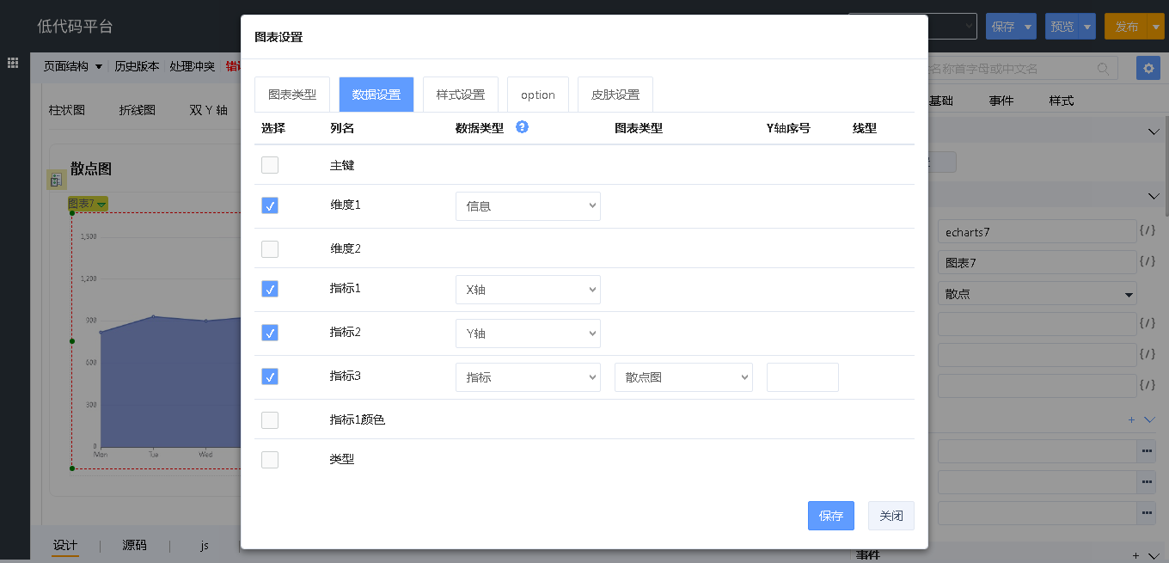1169x563 pixels.
Task: Open the dropdown arrow next to 发布
Action: (x=1156, y=27)
